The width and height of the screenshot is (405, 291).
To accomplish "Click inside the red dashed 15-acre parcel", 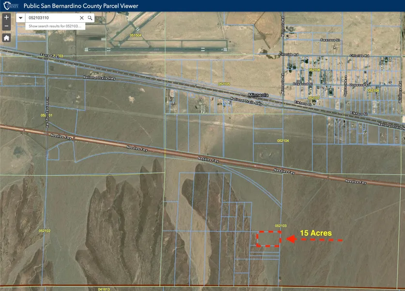I will [268, 239].
